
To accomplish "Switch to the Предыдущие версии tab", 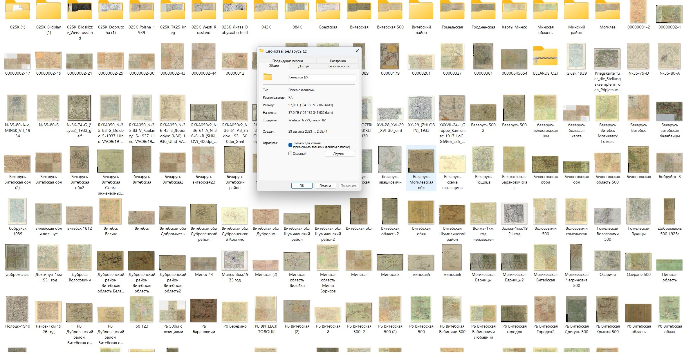I will (x=288, y=61).
